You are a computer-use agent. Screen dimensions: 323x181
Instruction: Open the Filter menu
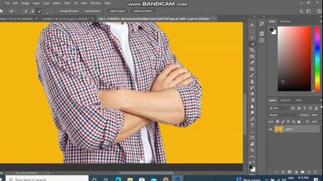(67, 4)
